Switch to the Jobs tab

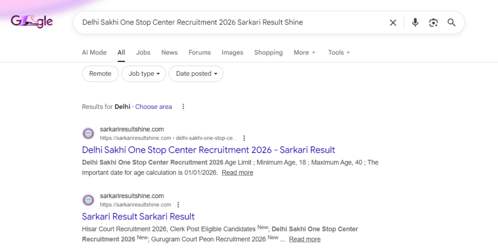click(143, 53)
